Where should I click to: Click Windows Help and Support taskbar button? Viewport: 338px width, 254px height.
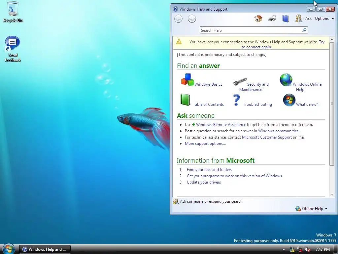pyautogui.click(x=45, y=249)
